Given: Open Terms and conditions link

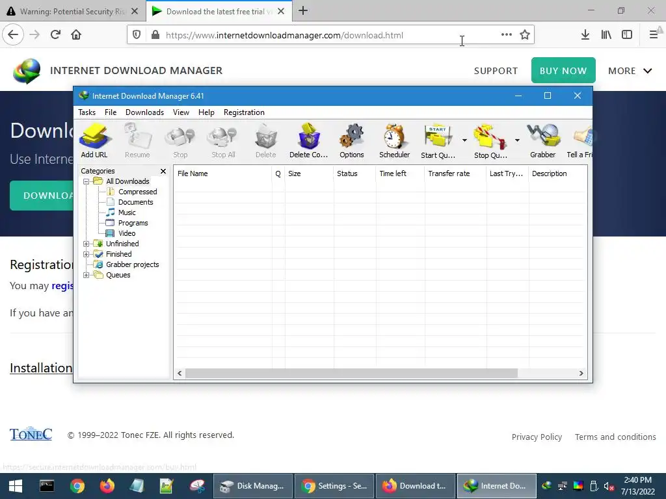Looking at the screenshot, I should (615, 437).
